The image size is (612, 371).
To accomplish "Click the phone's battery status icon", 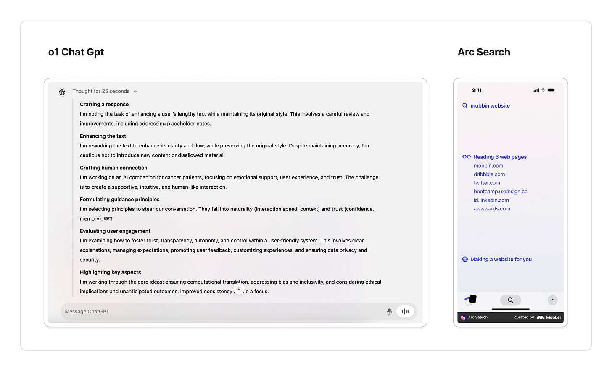I will 551,90.
